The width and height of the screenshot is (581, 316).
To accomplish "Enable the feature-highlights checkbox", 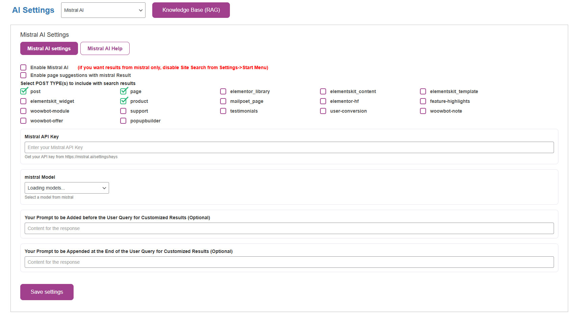I will coord(423,101).
